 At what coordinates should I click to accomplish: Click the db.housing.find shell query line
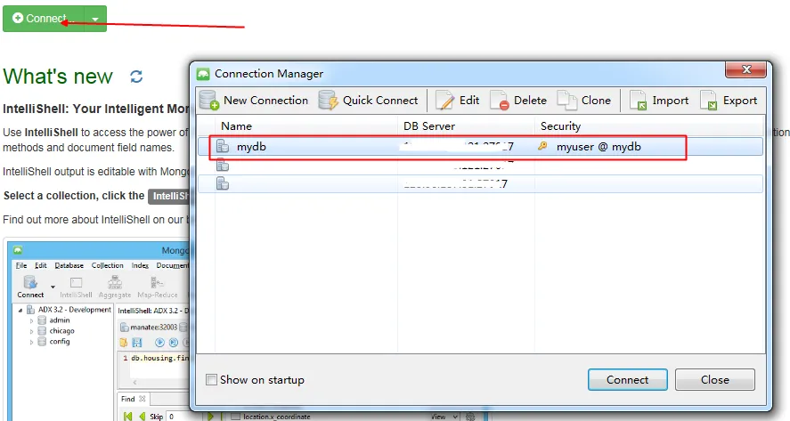[159, 358]
